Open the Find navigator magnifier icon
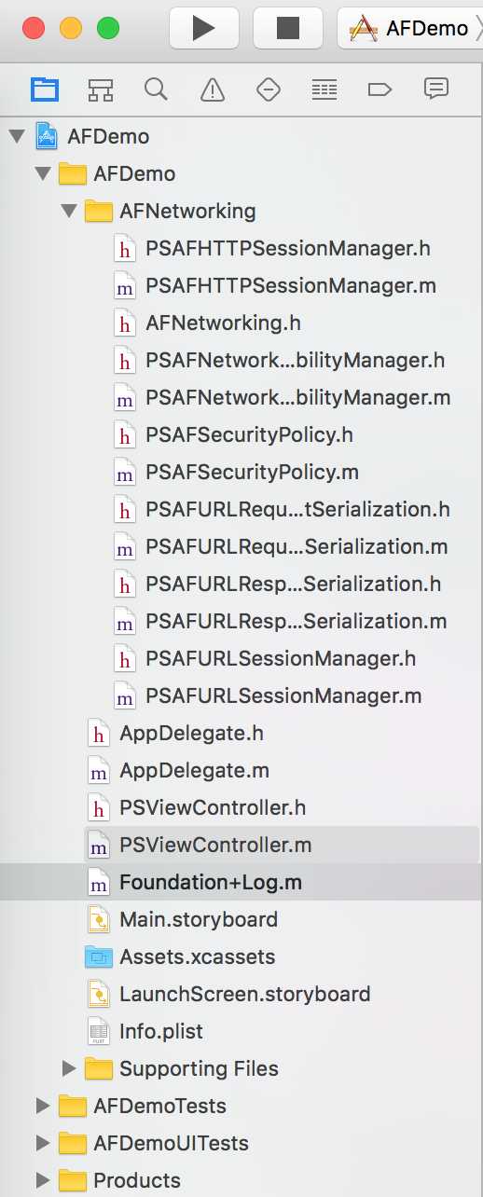The height and width of the screenshot is (1197, 483). (x=156, y=89)
